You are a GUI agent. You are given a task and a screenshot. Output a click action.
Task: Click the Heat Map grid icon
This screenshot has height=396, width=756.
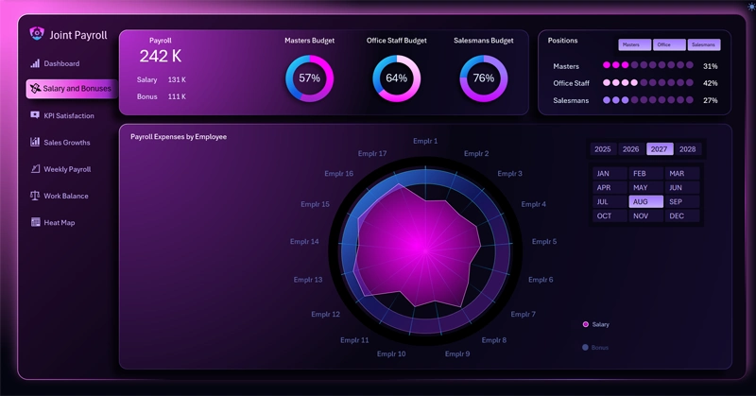coord(35,222)
